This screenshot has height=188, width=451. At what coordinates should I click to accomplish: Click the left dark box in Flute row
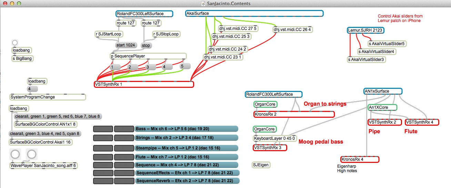pyautogui.click(x=103, y=157)
